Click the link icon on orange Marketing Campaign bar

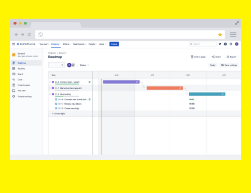click(180, 88)
